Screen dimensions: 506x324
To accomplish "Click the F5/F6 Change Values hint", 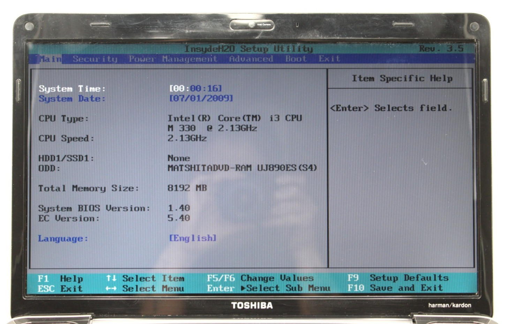I will 260,278.
